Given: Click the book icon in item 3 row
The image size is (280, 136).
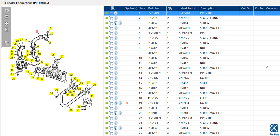Looking at the screenshot, I should (116, 23).
